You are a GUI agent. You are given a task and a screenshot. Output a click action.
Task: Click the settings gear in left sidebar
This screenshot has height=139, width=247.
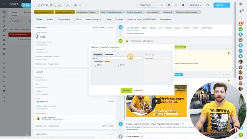point(4,91)
